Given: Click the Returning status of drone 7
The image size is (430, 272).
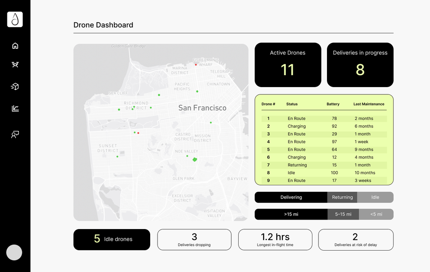Looking at the screenshot, I should 297,165.
